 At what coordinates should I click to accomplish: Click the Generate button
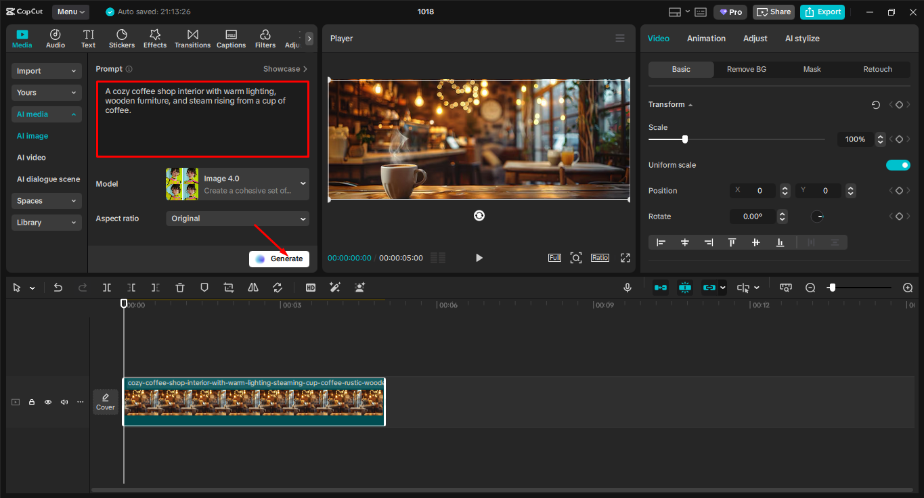(279, 258)
